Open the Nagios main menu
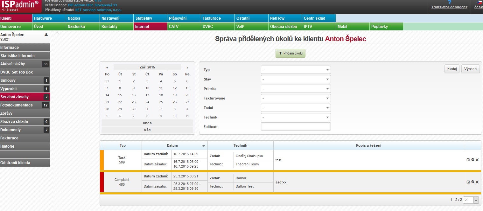 coord(83,18)
